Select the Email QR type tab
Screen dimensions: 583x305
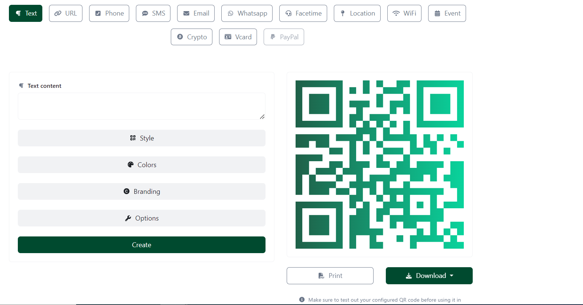(196, 13)
